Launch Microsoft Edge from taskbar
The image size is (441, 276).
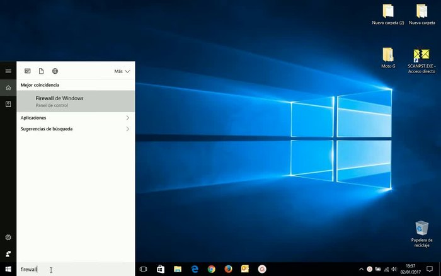coord(195,269)
